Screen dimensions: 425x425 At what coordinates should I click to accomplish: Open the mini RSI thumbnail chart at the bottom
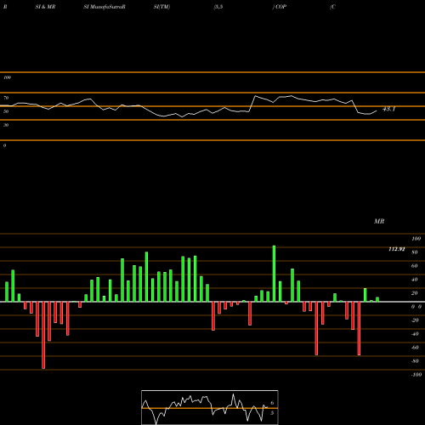[210, 407]
